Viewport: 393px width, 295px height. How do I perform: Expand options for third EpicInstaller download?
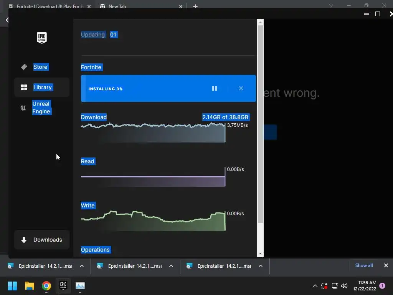click(x=261, y=266)
